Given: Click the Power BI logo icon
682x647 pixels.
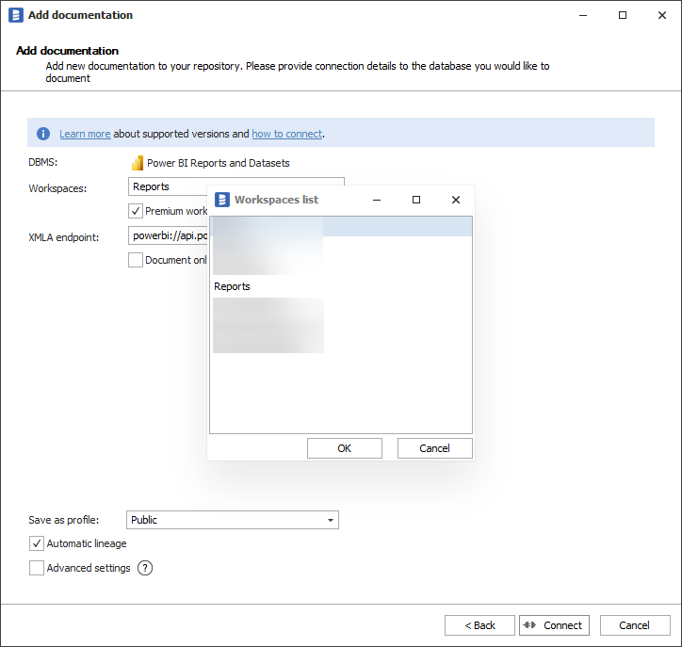Looking at the screenshot, I should pyautogui.click(x=138, y=163).
